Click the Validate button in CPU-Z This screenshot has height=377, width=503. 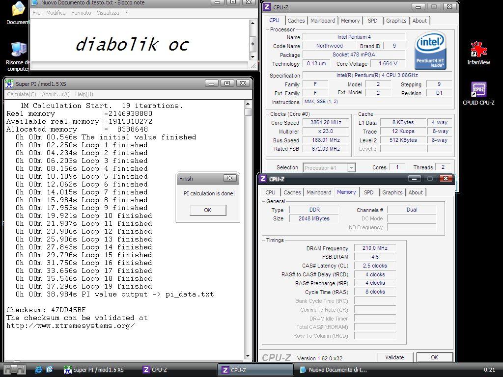point(394,357)
